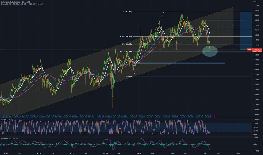263x155 pixels.
Task: Click the Fibonacci 0.382(166.81) level label
Action: 126,36
